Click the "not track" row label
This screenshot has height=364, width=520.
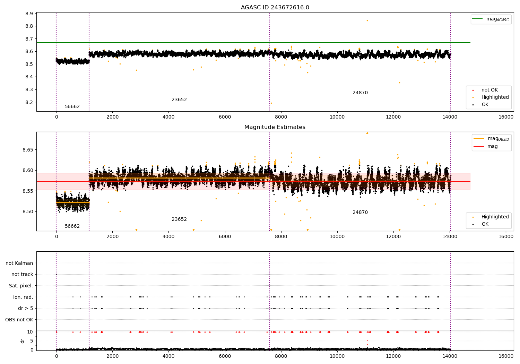22,275
